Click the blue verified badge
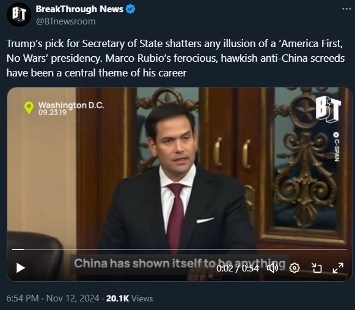The image size is (355, 310). [x=130, y=9]
